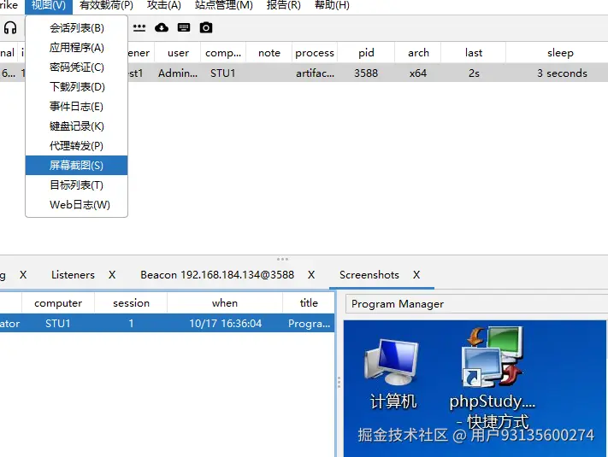Choose 屏幕截图(S) from the menu

pyautogui.click(x=76, y=166)
